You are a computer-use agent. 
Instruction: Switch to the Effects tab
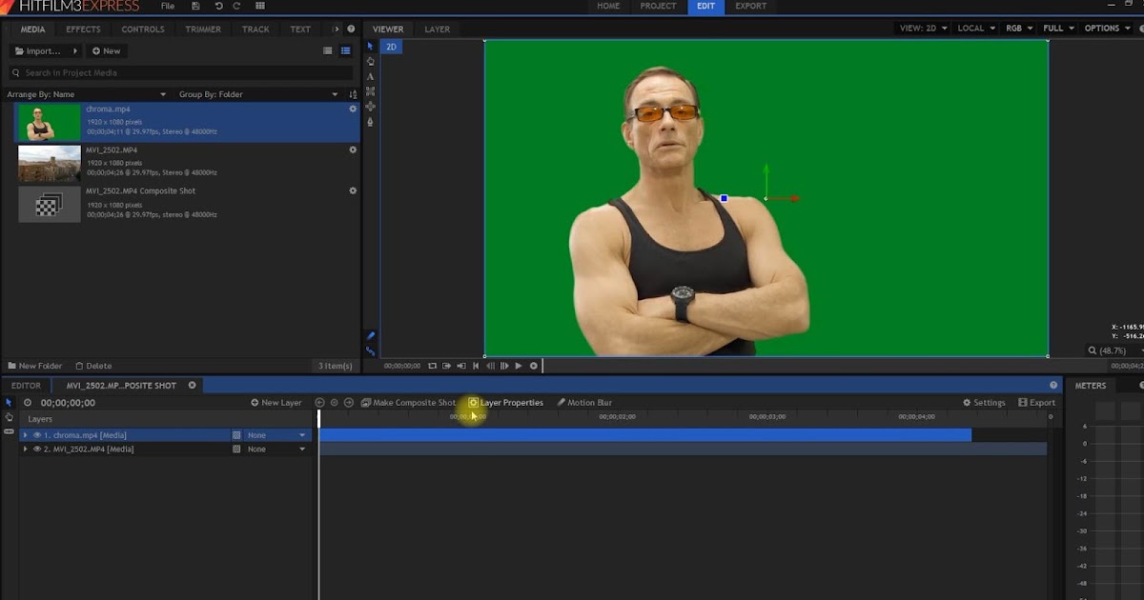[x=83, y=30]
